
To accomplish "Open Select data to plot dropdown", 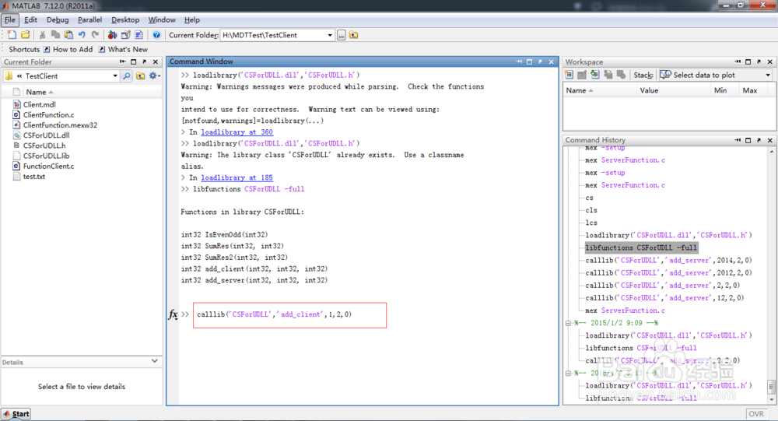I will (768, 75).
